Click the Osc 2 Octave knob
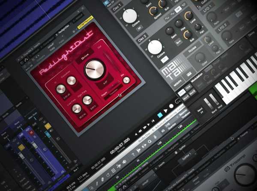Image resolution: width=257 pixels, height=191 pixels. pyautogui.click(x=155, y=47)
